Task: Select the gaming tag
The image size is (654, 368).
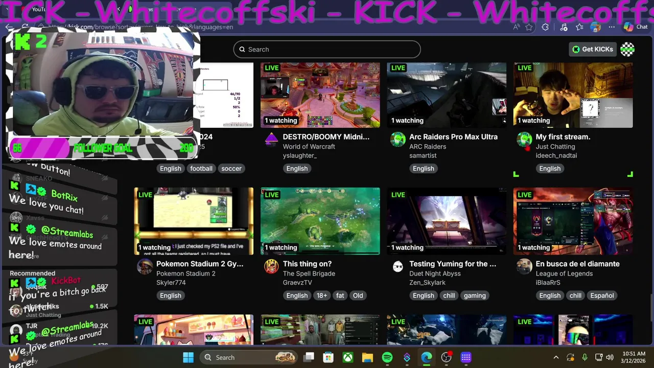Action: point(475,295)
